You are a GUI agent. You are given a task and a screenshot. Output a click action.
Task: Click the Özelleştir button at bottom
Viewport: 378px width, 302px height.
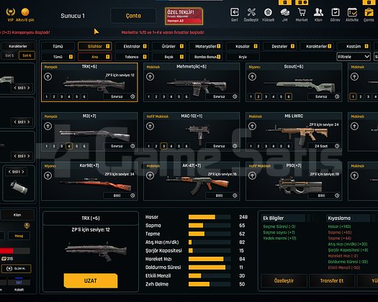tap(284, 281)
